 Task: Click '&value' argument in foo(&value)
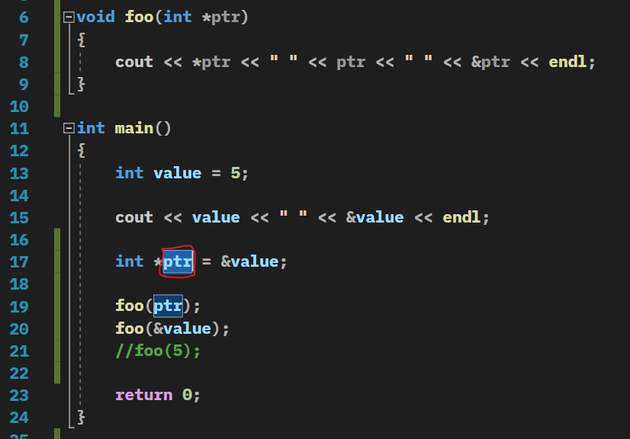tap(182, 328)
